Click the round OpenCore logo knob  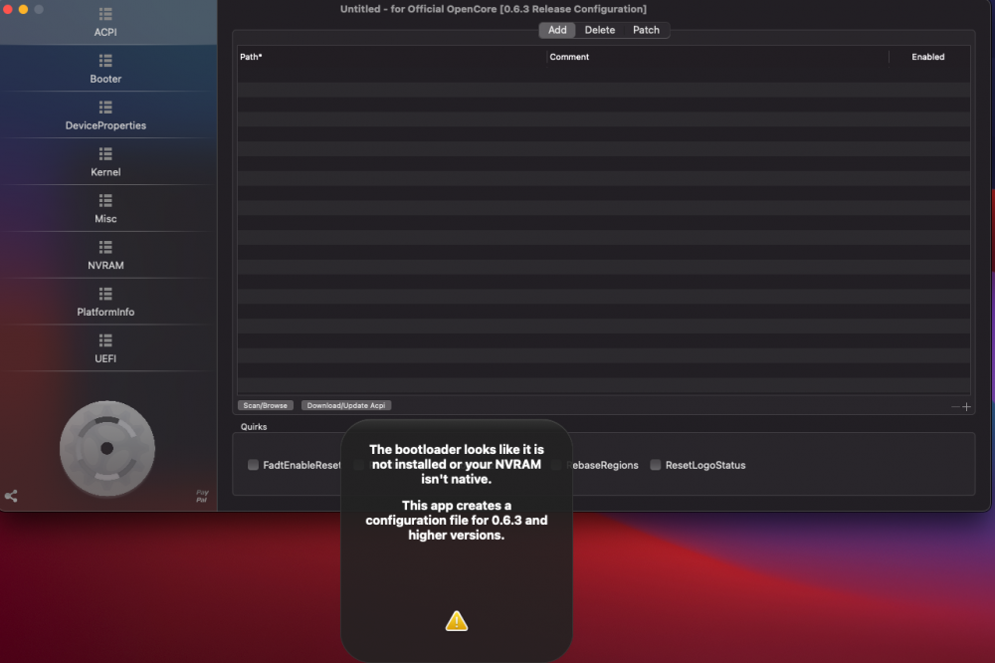[107, 448]
